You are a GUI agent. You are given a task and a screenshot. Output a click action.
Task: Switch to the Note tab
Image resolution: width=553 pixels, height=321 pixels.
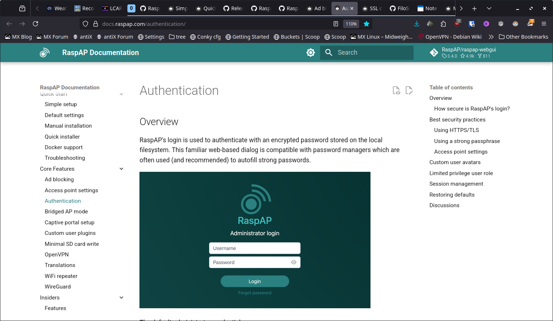427,8
